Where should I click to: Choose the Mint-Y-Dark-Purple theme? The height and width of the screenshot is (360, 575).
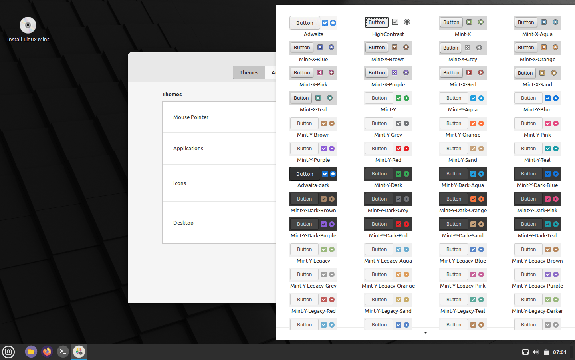(x=313, y=228)
